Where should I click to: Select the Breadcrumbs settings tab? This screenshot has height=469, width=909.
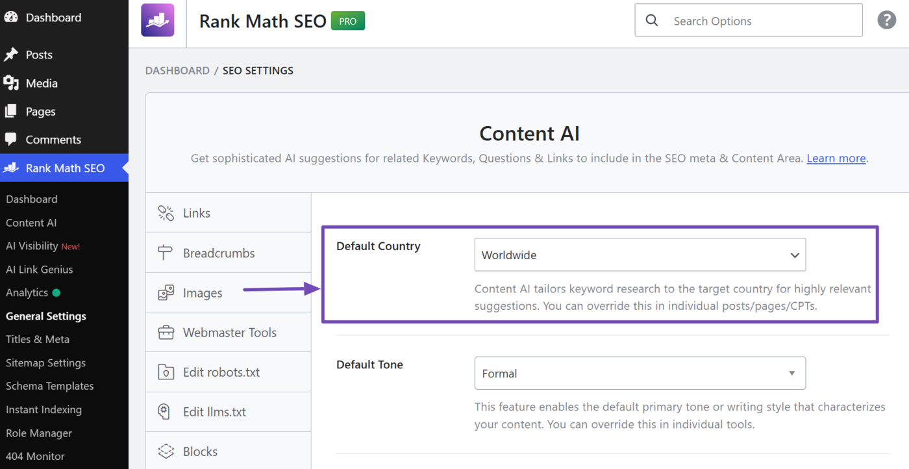click(229, 253)
